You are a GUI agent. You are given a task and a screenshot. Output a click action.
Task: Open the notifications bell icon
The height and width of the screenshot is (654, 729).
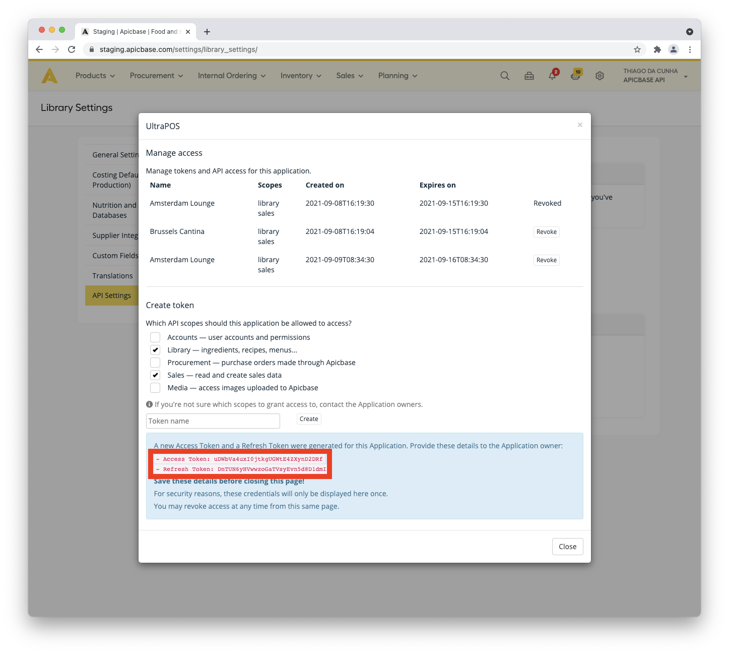pyautogui.click(x=553, y=75)
